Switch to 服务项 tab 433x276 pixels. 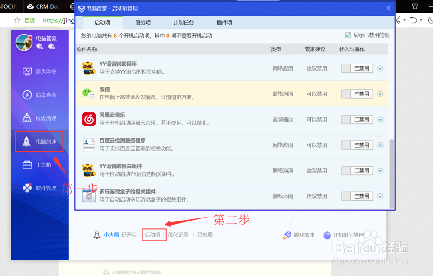coord(143,22)
